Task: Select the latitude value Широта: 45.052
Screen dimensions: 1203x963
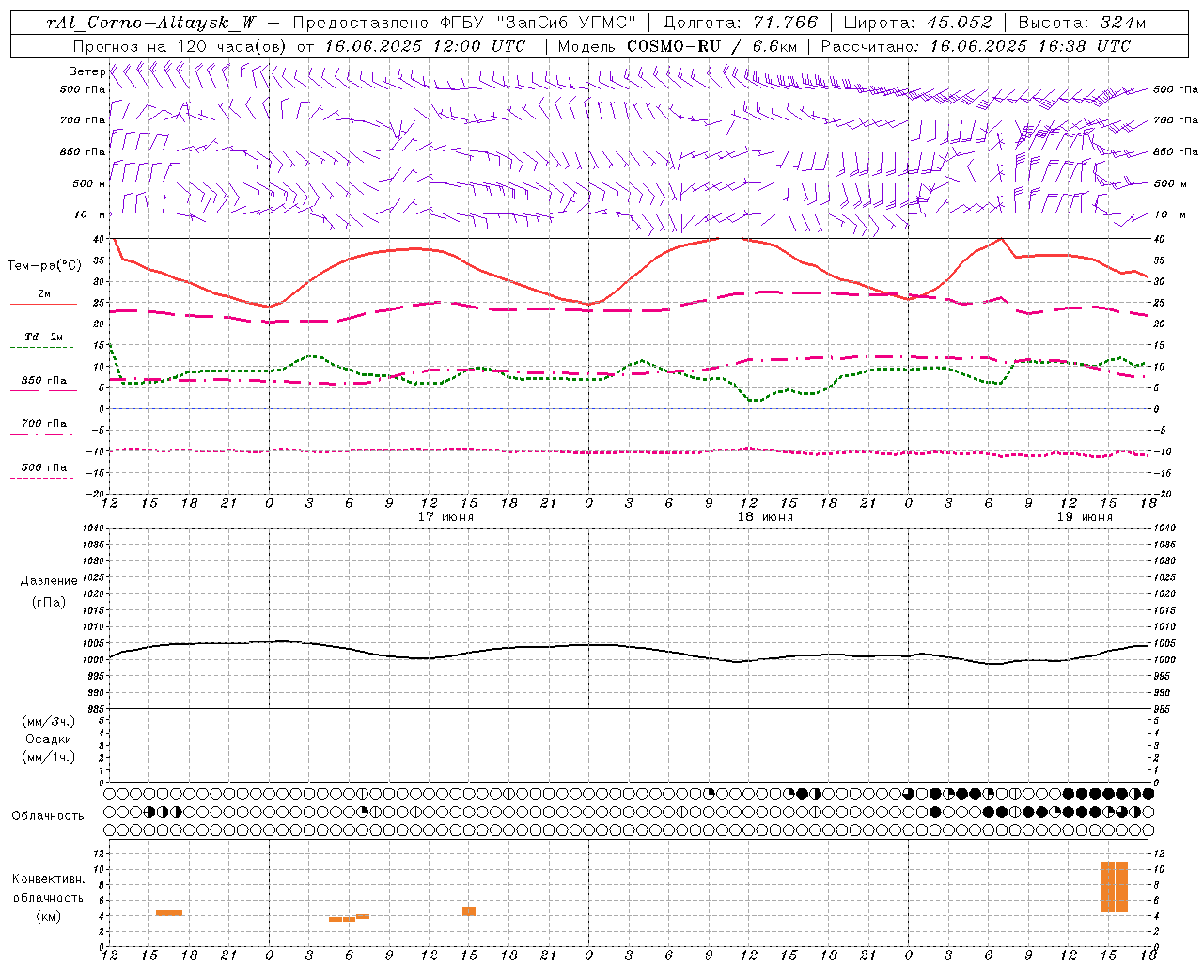Action: [x=918, y=23]
